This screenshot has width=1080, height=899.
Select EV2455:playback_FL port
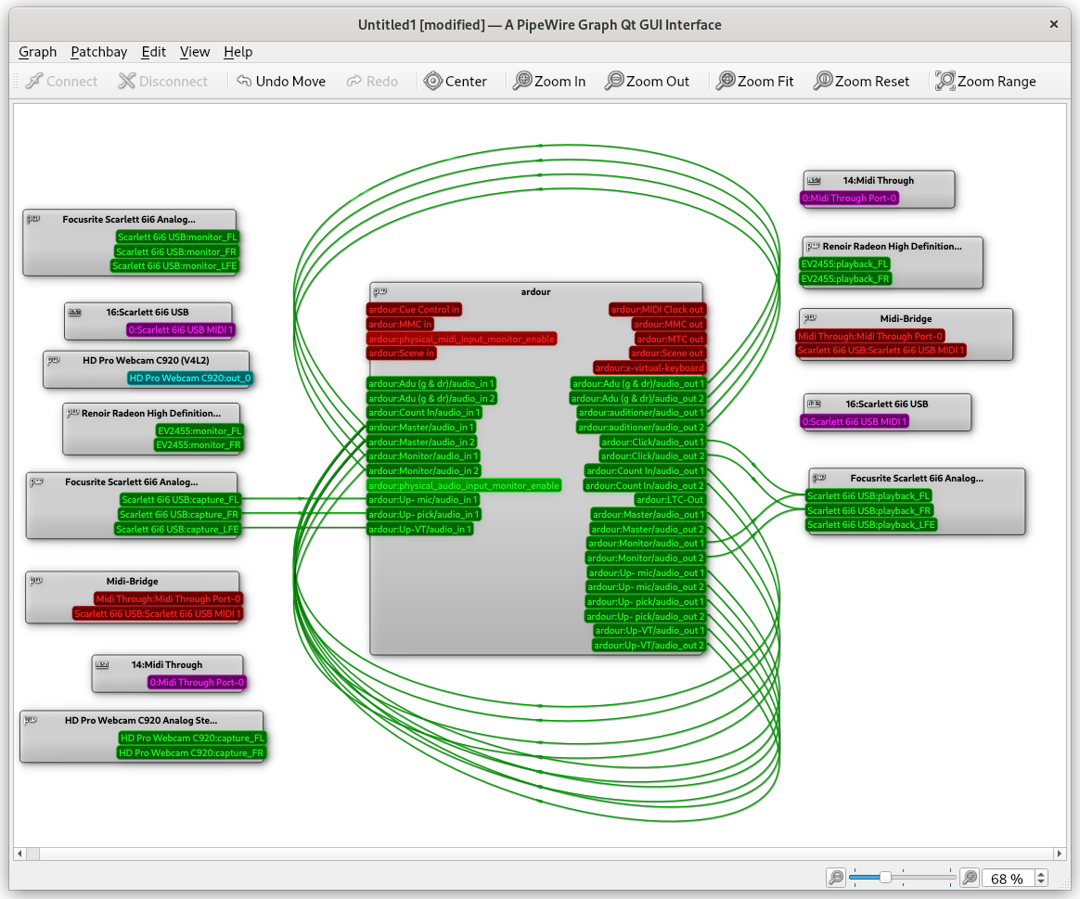coord(844,264)
